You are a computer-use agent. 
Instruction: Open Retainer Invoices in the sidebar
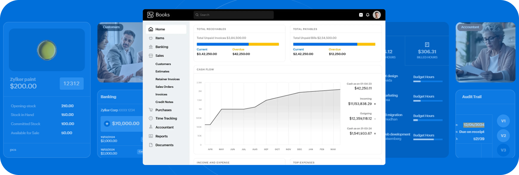[x=167, y=79]
